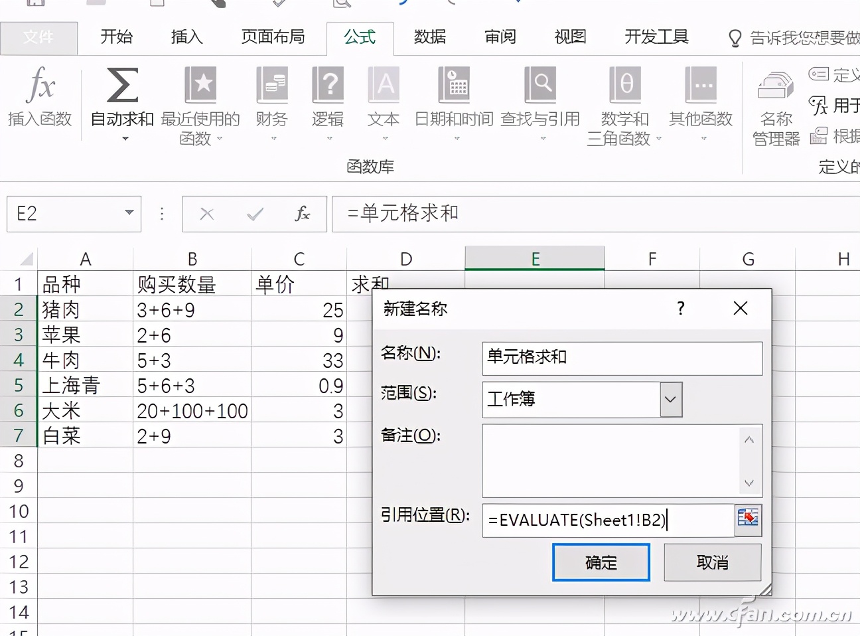Click the help question mark in dialog
Screen dimensions: 860x636
click(681, 308)
